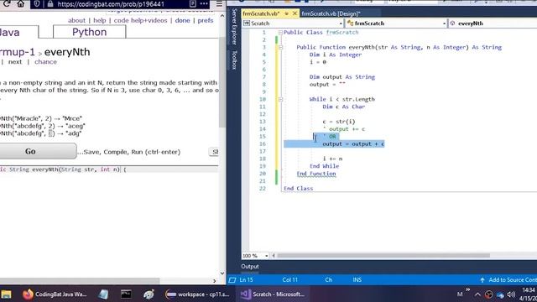Open the Output panel tab

pos(250,267)
